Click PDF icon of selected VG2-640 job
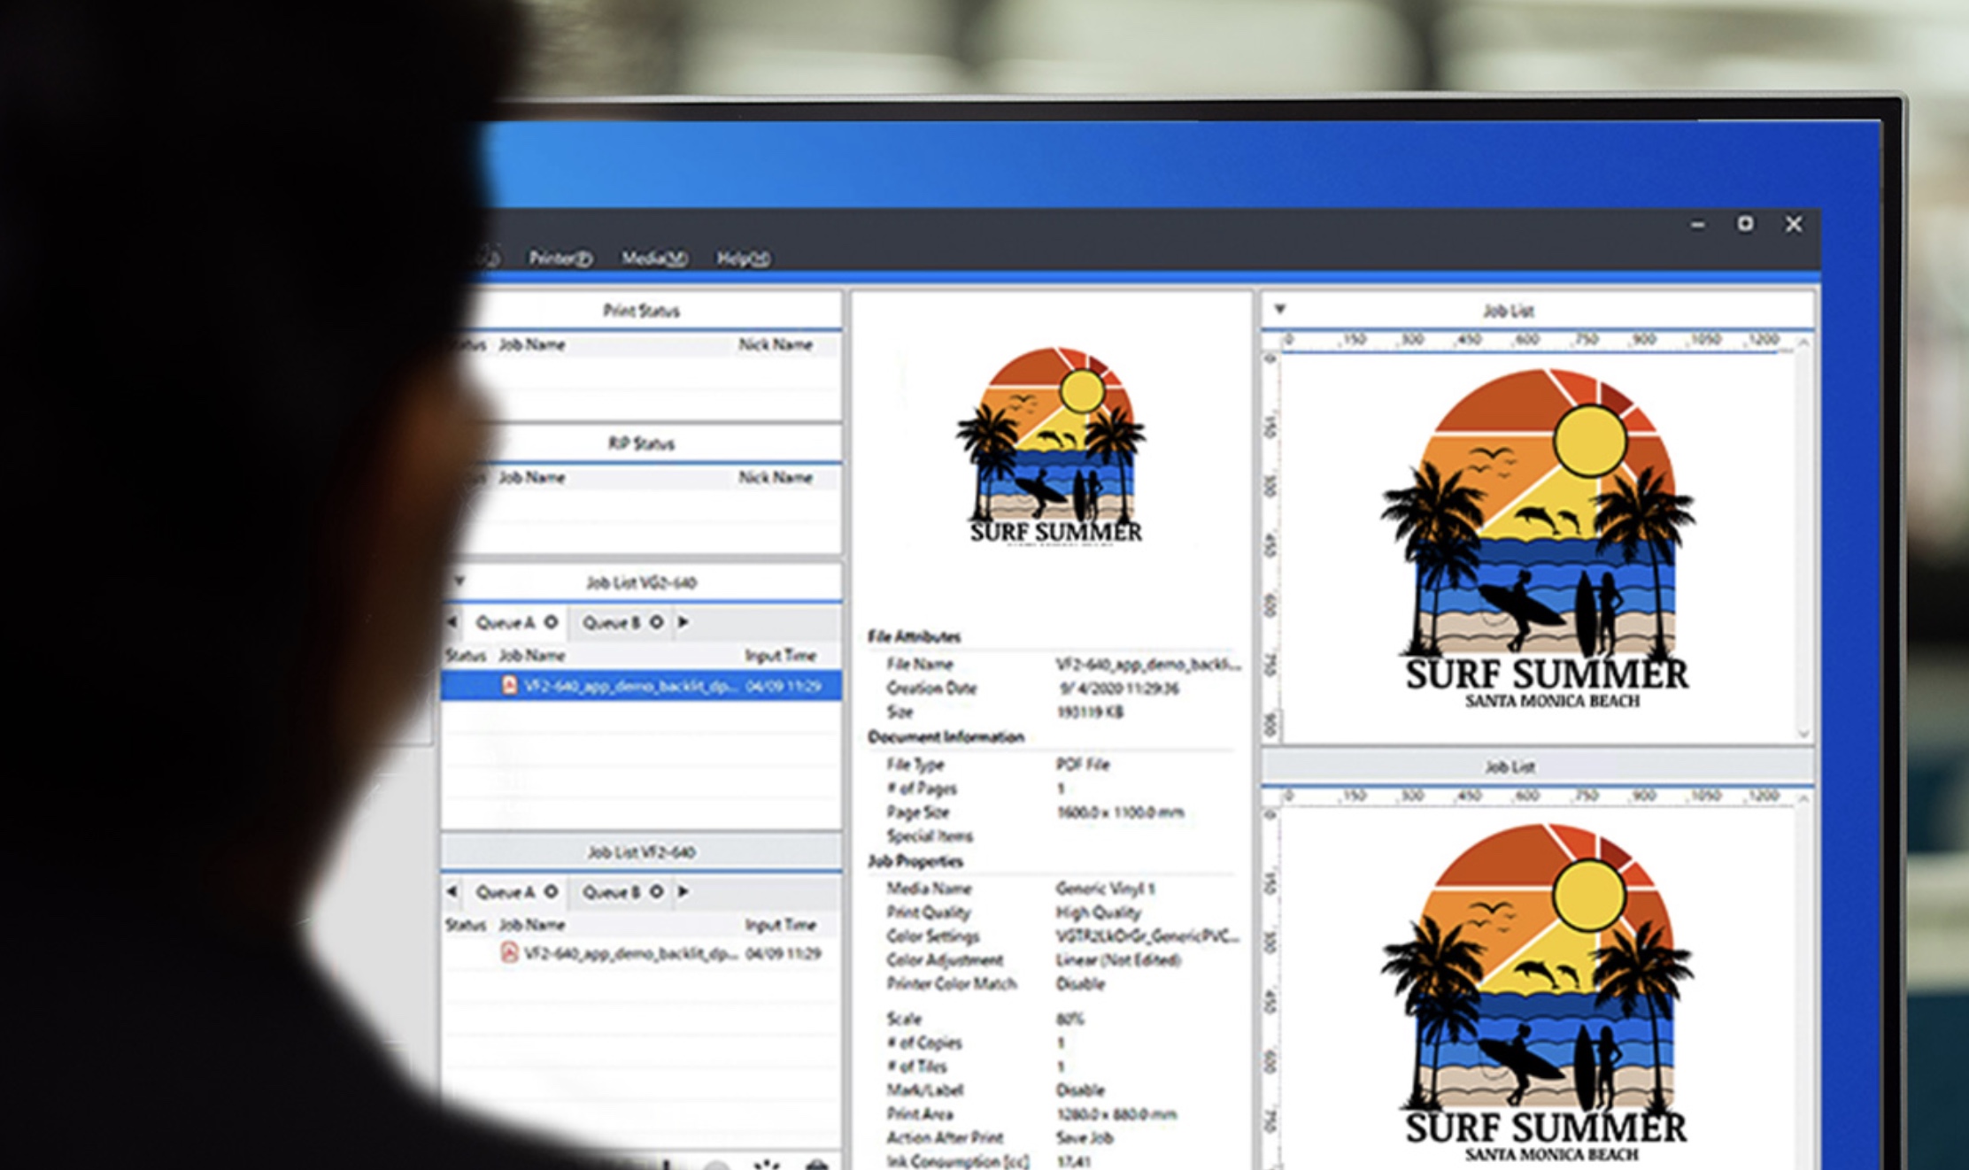Screen dimensions: 1969x1170 (509, 685)
